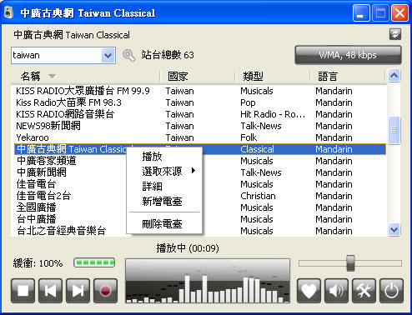Select the 中廣古典網 Taiwan Classical row
The image size is (412, 315).
click(x=200, y=149)
